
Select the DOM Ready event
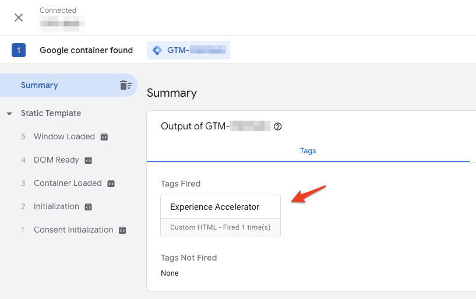[56, 160]
